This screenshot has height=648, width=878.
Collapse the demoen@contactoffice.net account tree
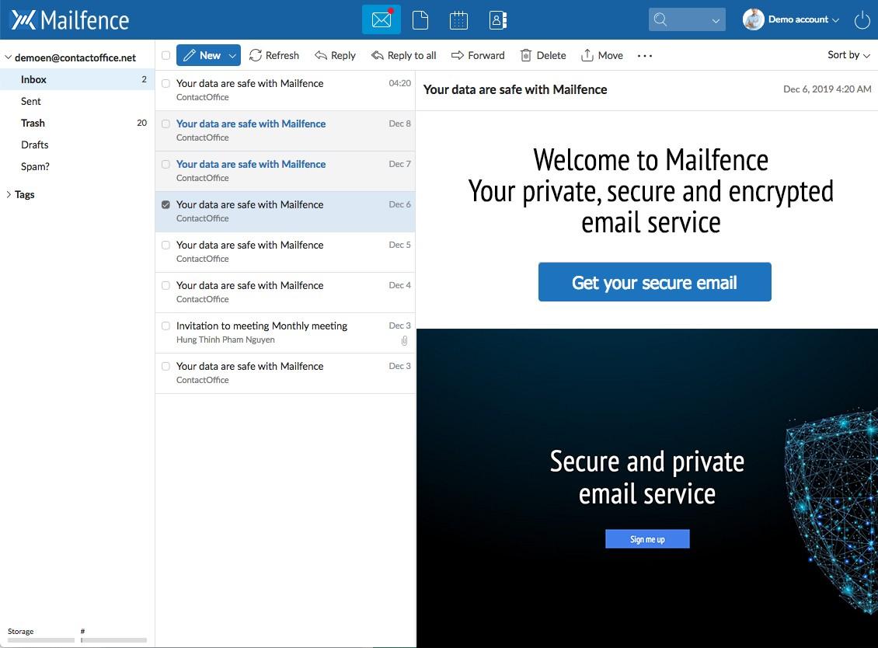tap(9, 57)
